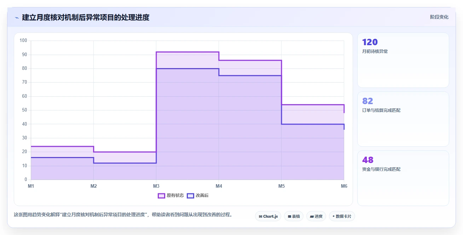Click the M1 x-axis label
The width and height of the screenshot is (463, 235).
pos(31,186)
